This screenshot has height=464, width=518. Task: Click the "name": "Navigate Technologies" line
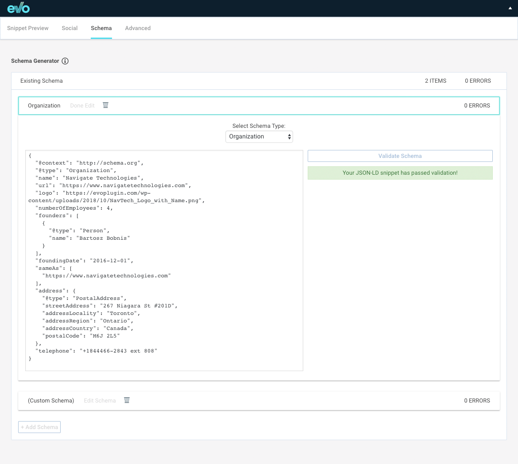pos(89,178)
